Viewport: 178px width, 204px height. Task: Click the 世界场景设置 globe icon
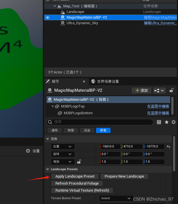tap(93, 81)
